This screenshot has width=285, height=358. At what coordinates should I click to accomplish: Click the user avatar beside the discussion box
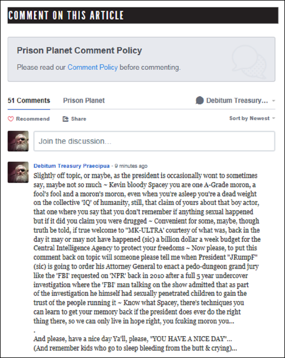tap(18, 141)
